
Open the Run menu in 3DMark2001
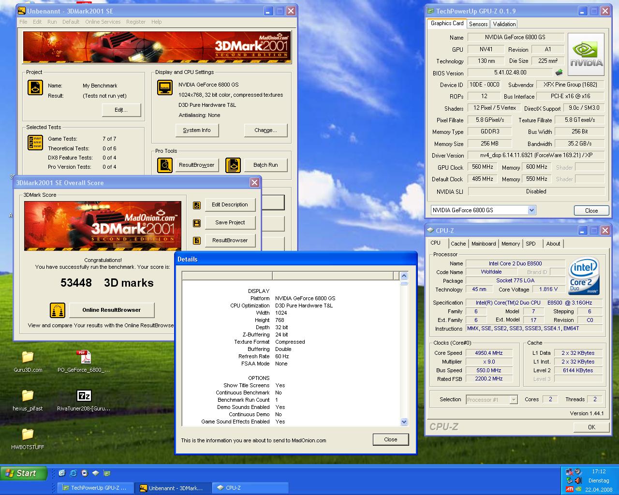52,22
